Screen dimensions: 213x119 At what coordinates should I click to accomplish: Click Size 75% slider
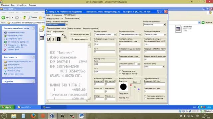[124, 100]
